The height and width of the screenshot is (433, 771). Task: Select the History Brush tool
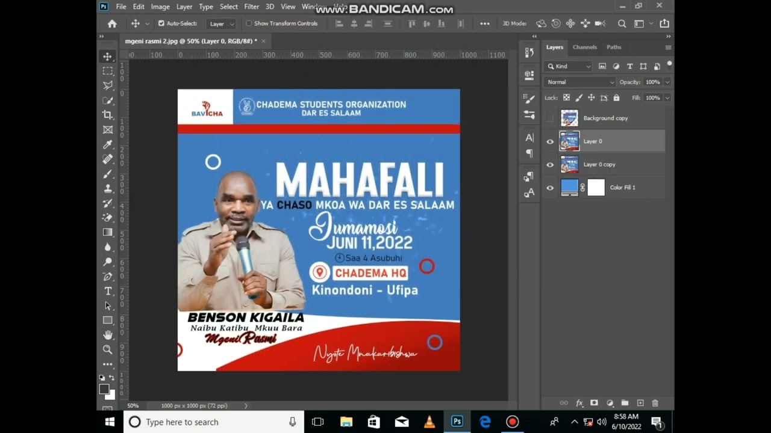coord(108,203)
